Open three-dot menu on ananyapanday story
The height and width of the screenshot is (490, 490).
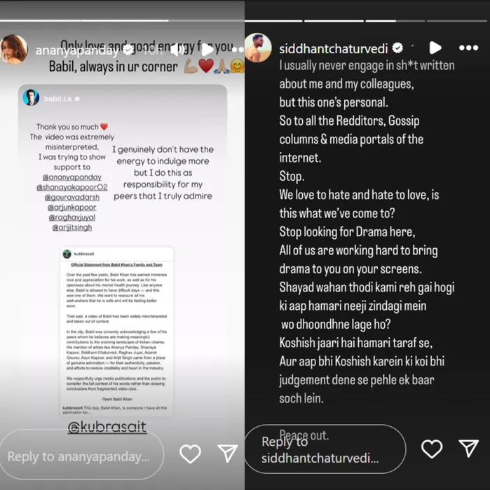tap(238, 49)
